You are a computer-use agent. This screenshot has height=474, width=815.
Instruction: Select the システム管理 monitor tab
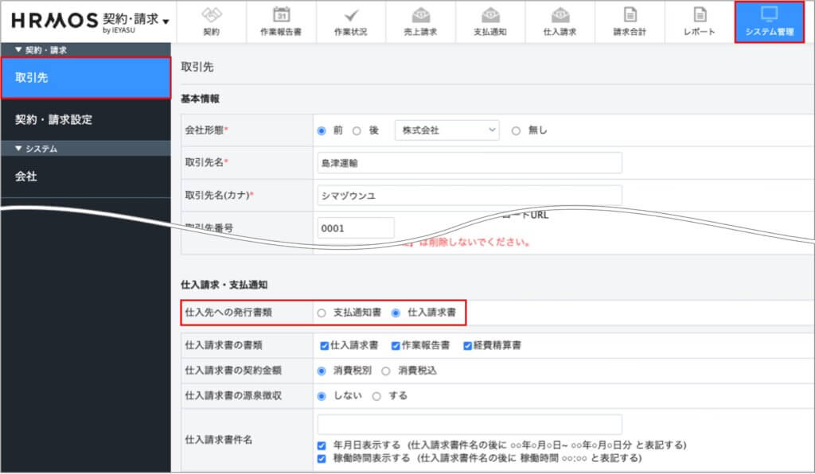pyautogui.click(x=769, y=21)
